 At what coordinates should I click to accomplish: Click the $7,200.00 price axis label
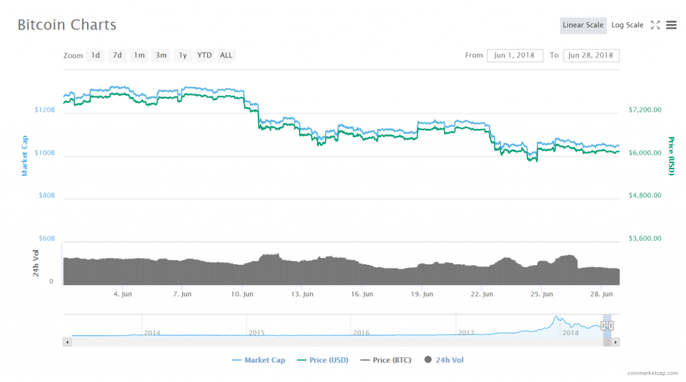[x=645, y=110]
